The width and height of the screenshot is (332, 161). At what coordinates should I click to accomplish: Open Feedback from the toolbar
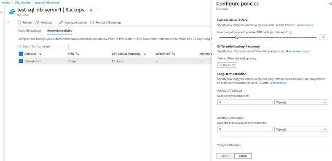[x=44, y=22]
